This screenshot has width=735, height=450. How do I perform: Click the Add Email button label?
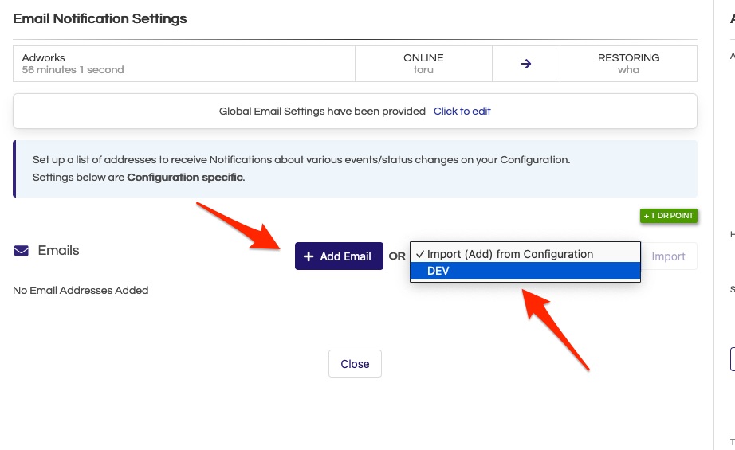(x=345, y=256)
